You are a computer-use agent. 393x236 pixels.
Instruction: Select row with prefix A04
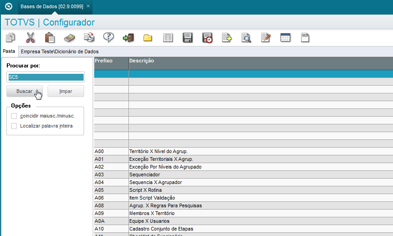click(x=244, y=183)
